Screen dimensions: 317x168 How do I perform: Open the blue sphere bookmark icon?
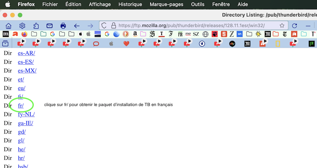[117, 34]
